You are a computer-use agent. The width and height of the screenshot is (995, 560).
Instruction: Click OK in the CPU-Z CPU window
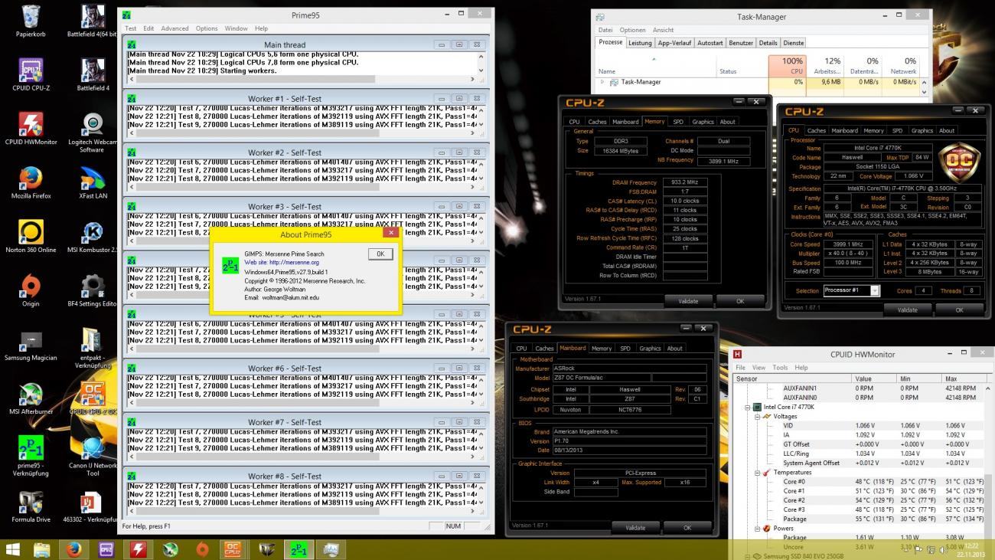pyautogui.click(x=959, y=309)
